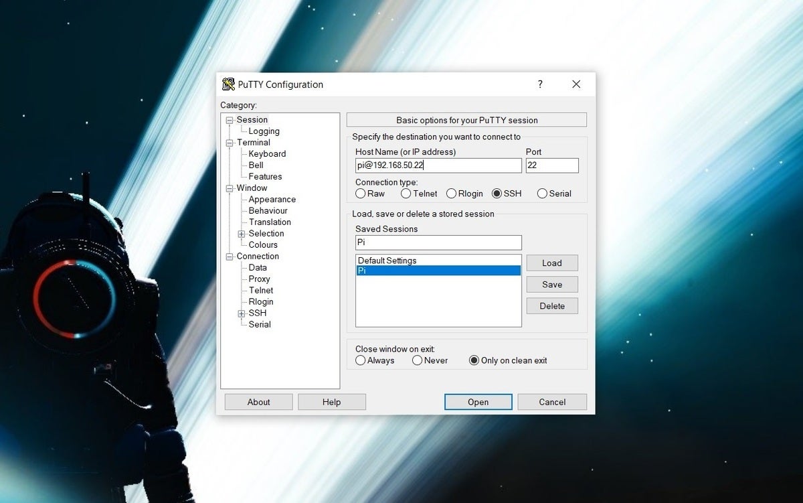Open the Bell category
Image resolution: width=803 pixels, height=503 pixels.
click(256, 165)
